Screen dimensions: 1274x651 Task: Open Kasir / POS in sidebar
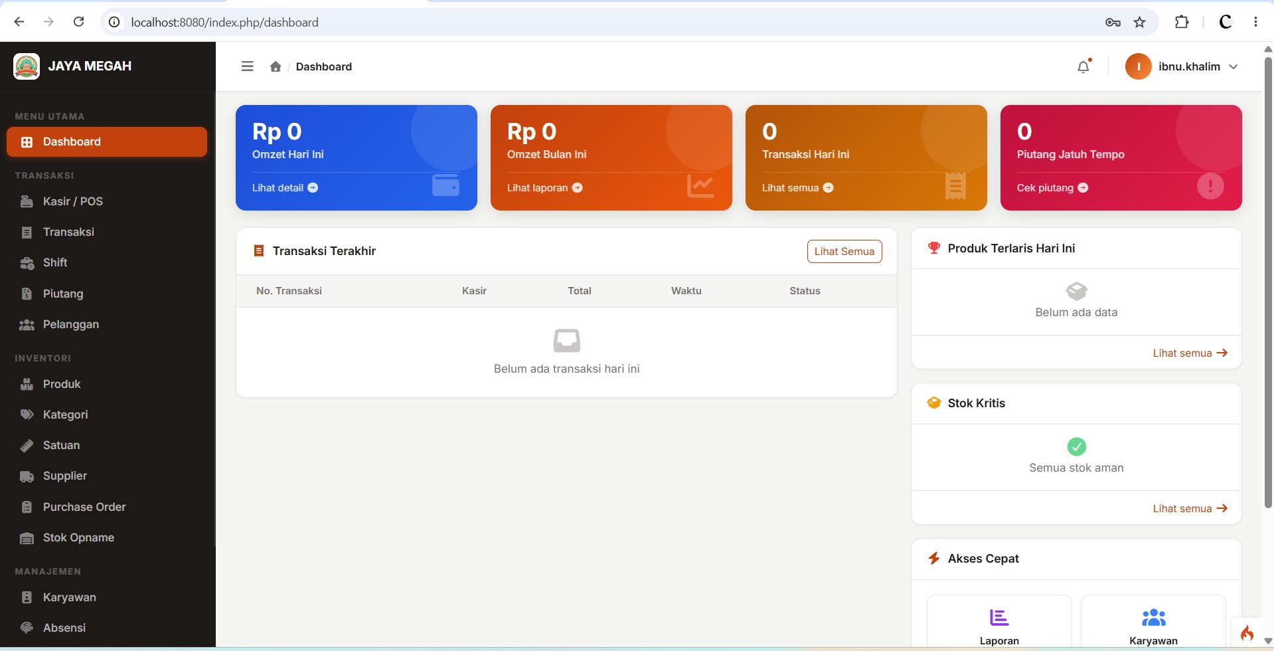(107, 201)
